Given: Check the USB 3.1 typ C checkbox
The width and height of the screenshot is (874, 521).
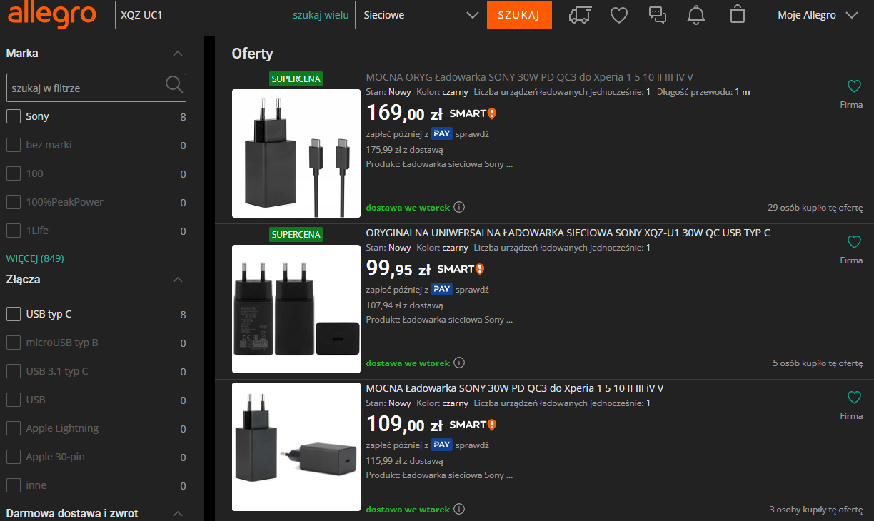Looking at the screenshot, I should click(x=14, y=371).
